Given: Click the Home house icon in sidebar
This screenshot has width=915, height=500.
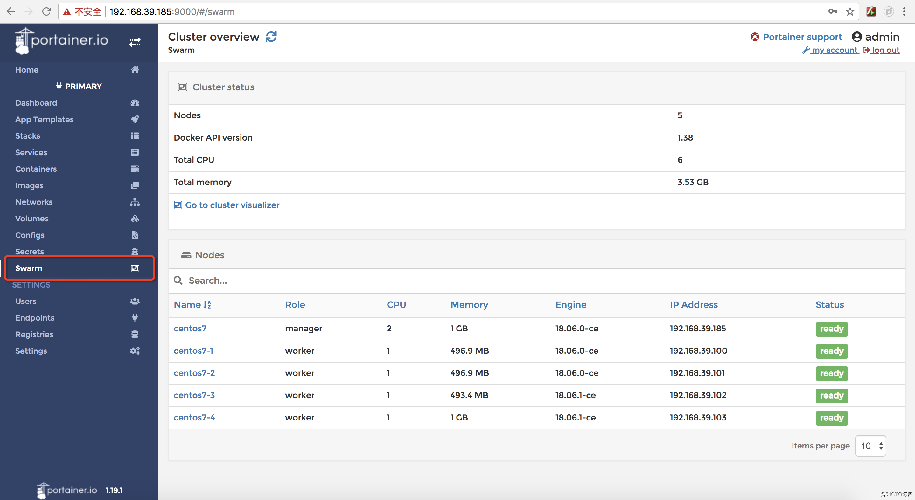Looking at the screenshot, I should pos(135,70).
